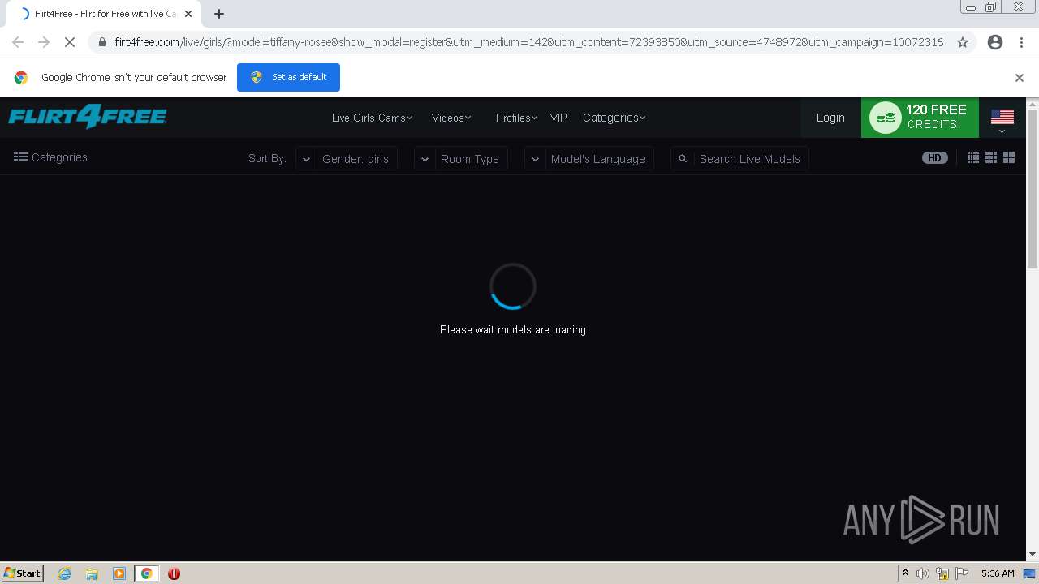This screenshot has height=584, width=1039.
Task: Click the Flirt4Free logo
Action: click(x=88, y=118)
